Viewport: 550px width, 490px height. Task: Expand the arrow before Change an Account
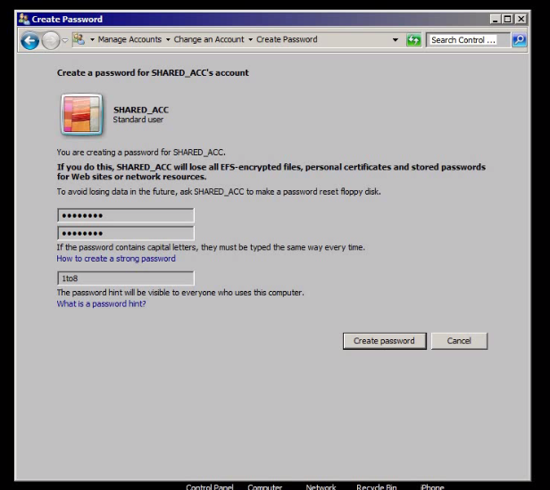click(x=168, y=40)
